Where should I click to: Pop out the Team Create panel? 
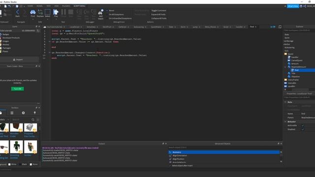[x=36, y=66]
